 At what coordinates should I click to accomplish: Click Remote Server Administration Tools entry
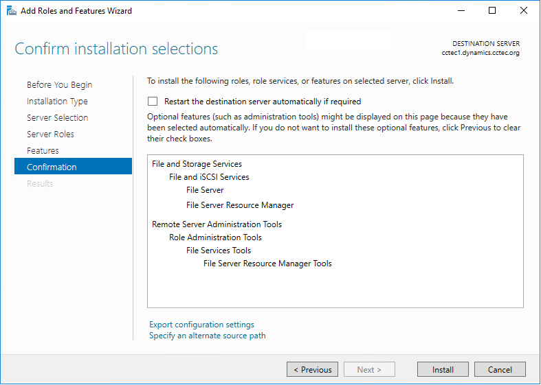(217, 224)
